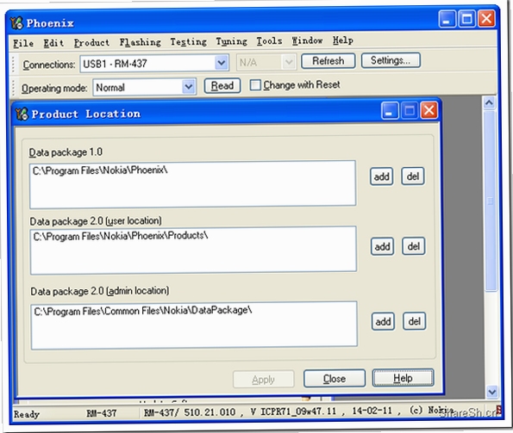Add a path to Data package 1.0
Viewport: 513px width, 433px height.
381,176
